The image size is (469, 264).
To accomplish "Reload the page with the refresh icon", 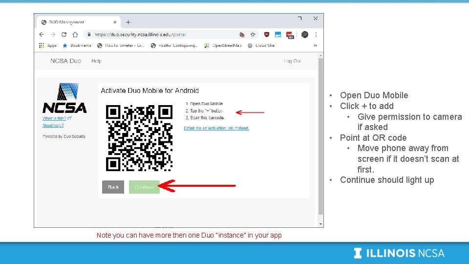I will pos(64,34).
